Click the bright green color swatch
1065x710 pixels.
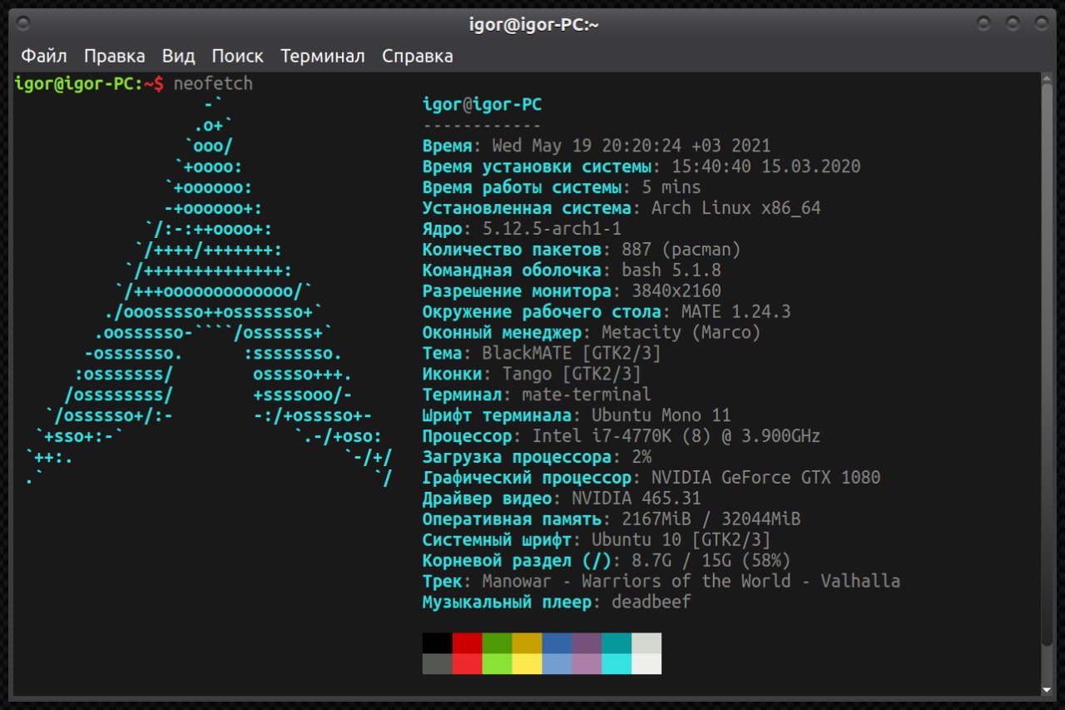[x=498, y=663]
